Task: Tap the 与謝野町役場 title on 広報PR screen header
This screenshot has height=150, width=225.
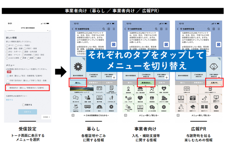Action: click(x=188, y=29)
